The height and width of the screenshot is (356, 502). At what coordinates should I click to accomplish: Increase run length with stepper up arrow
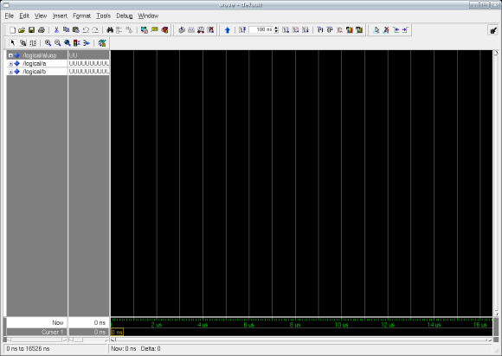click(x=276, y=29)
